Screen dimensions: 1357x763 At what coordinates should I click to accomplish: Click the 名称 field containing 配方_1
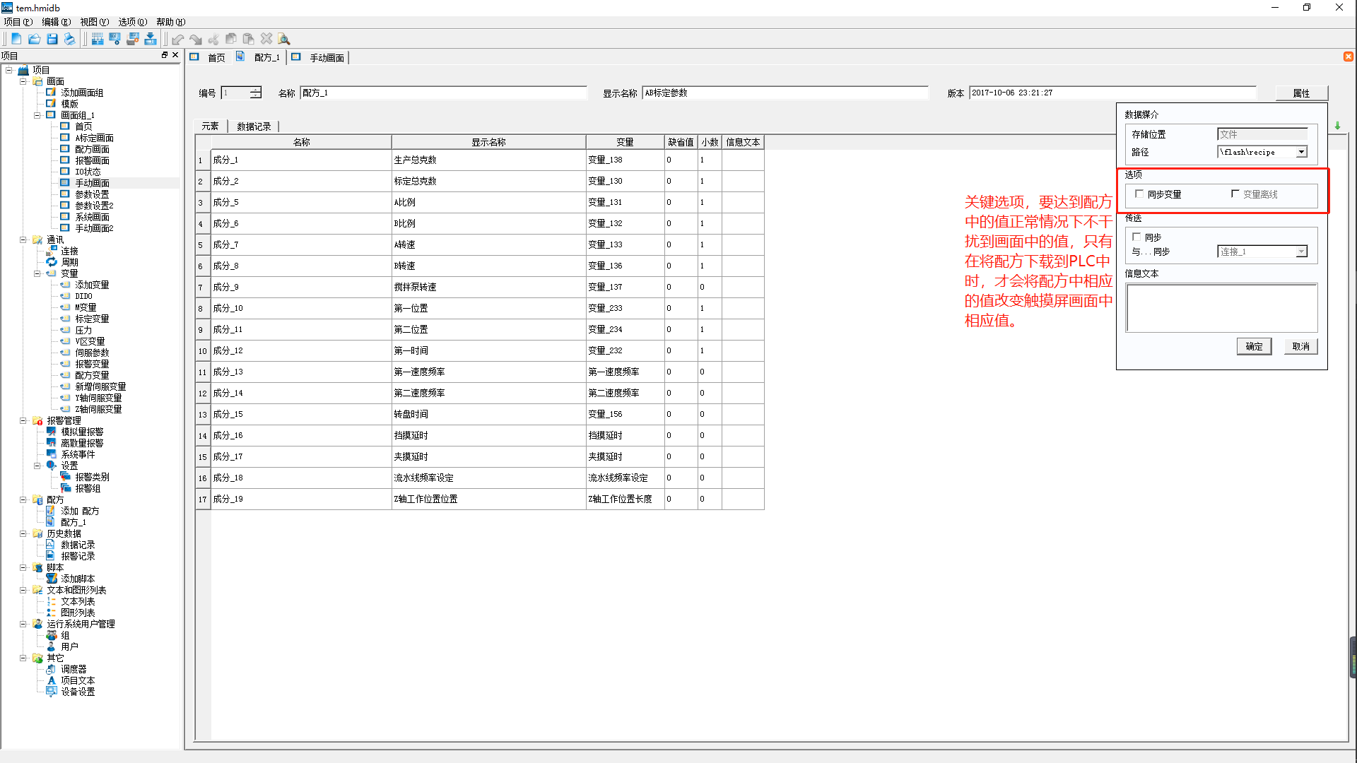coord(443,93)
